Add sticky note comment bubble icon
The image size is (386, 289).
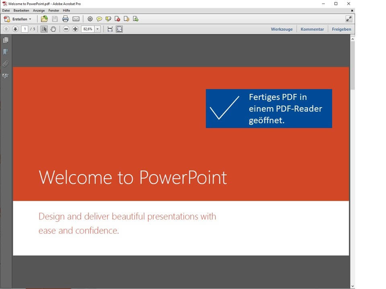(99, 19)
